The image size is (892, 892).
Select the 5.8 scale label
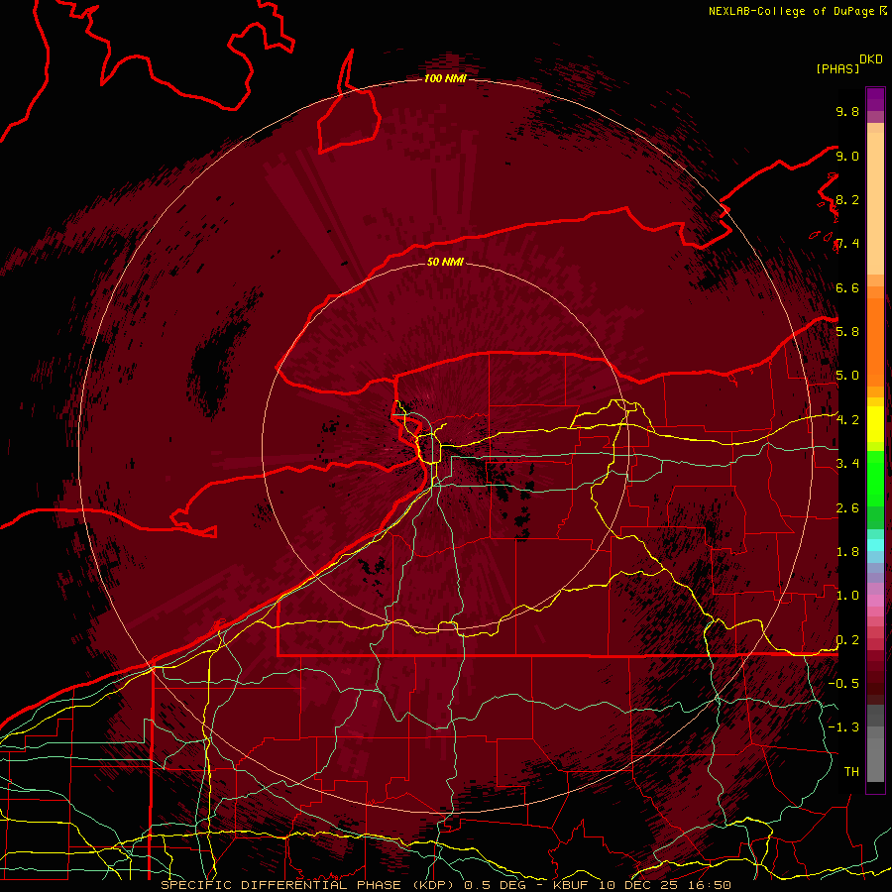847,332
